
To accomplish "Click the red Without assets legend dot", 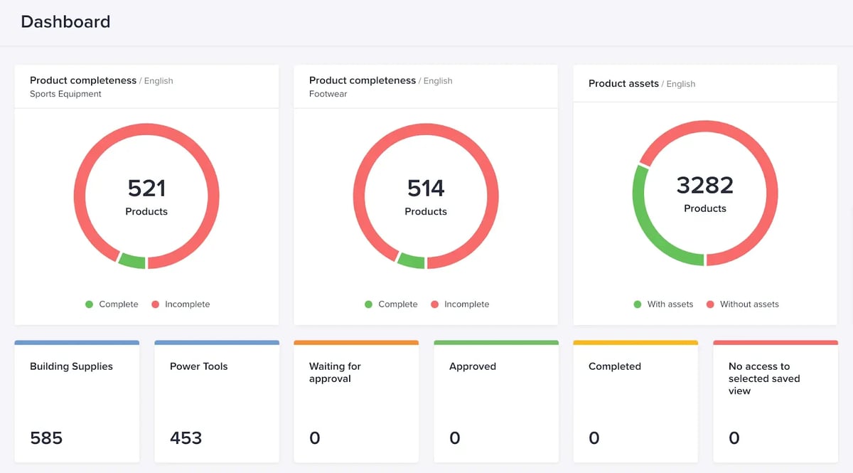I will (711, 304).
